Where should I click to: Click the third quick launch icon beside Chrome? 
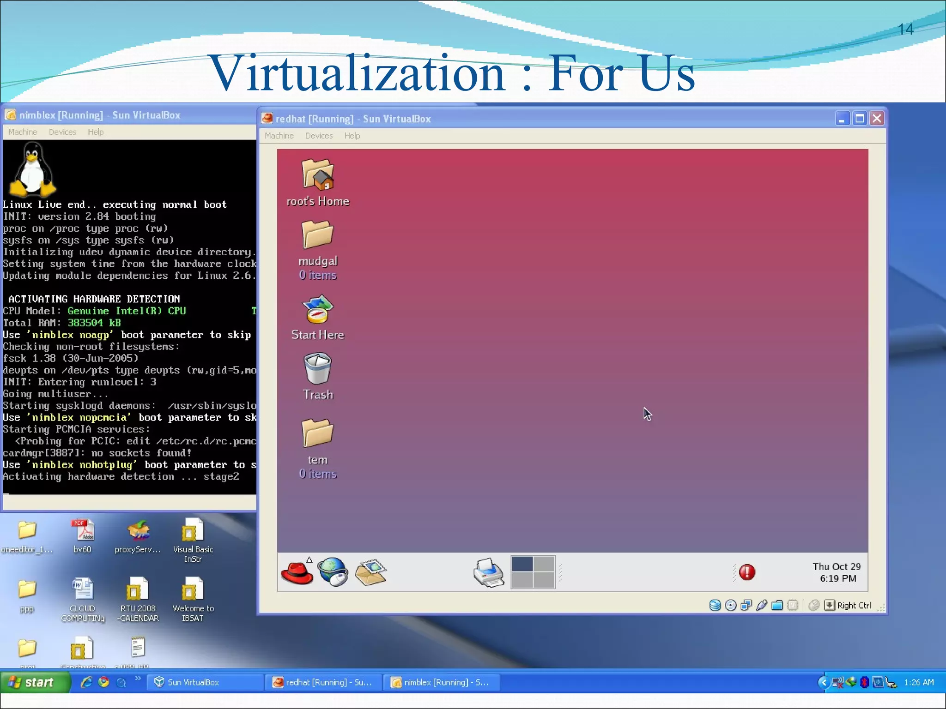coord(121,682)
